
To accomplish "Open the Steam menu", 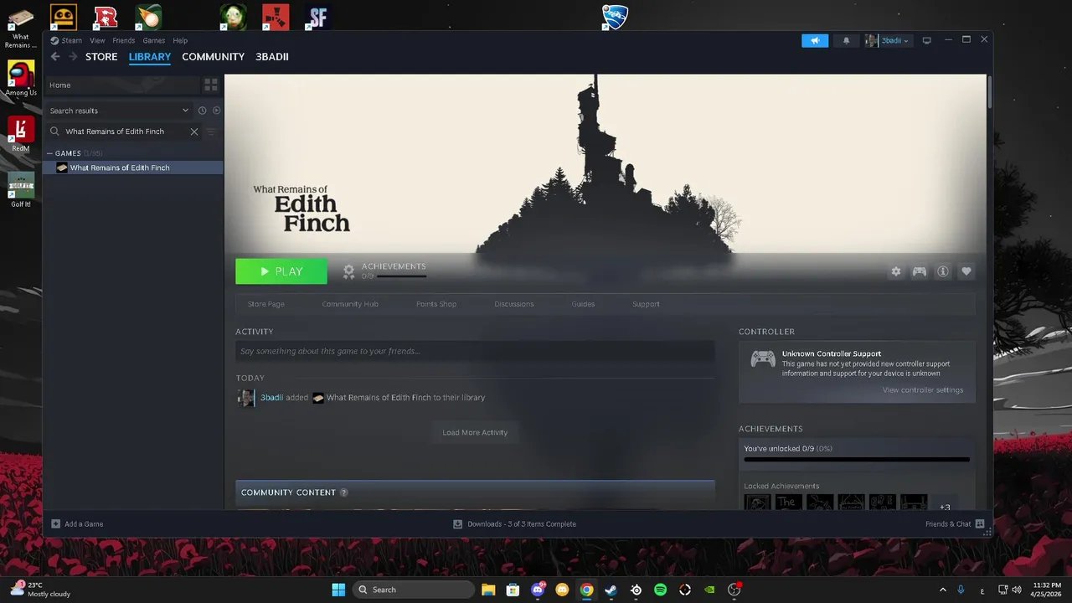I will point(66,40).
